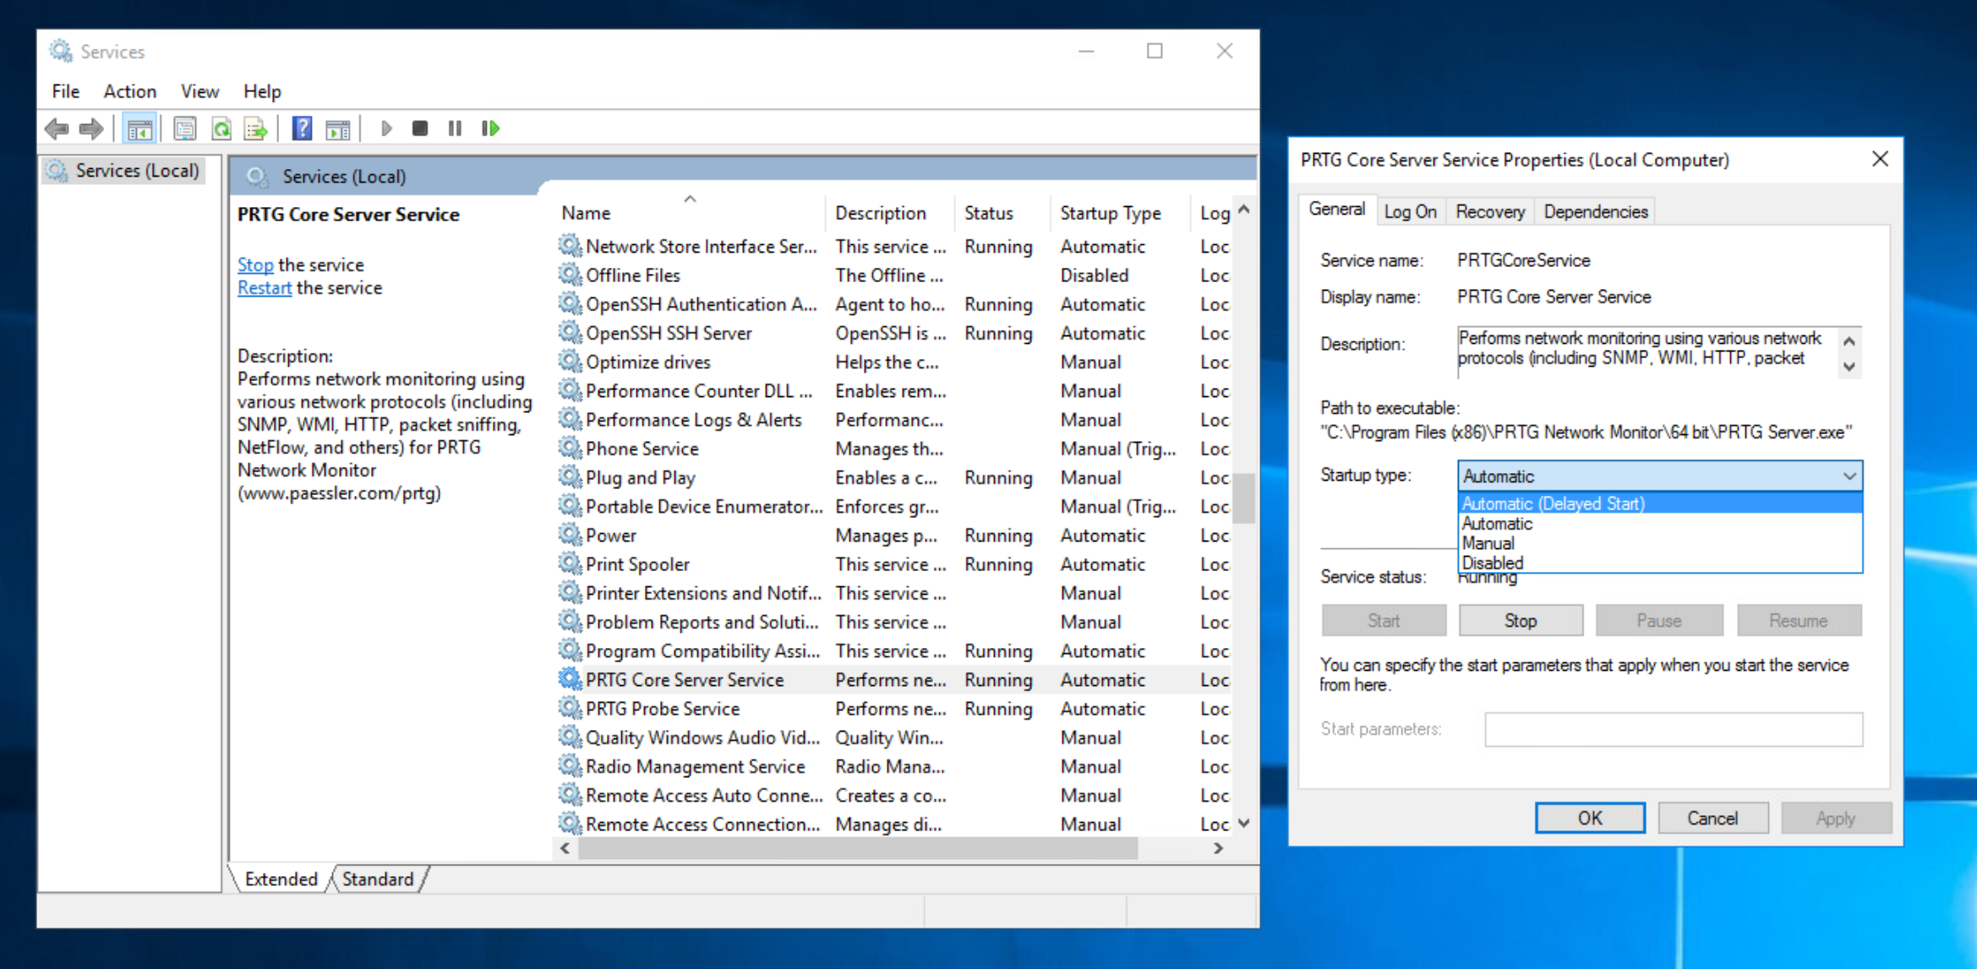
Task: Select Disabled in the startup type list
Action: [1493, 563]
